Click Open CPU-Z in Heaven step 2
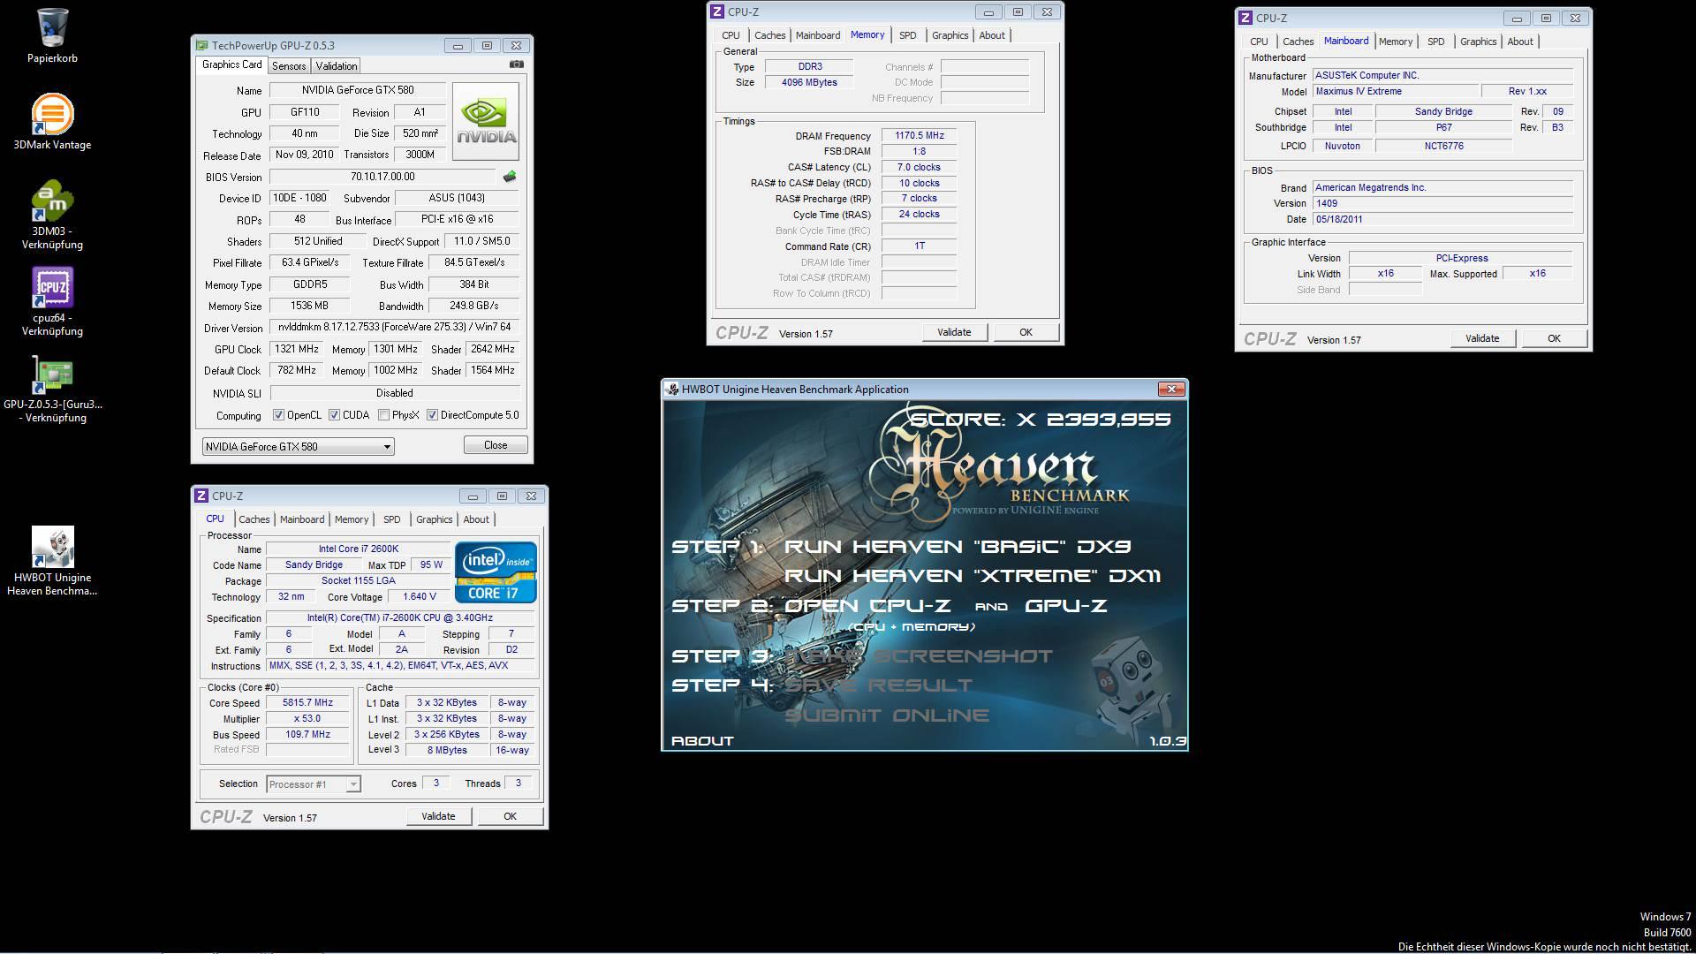 click(x=867, y=606)
